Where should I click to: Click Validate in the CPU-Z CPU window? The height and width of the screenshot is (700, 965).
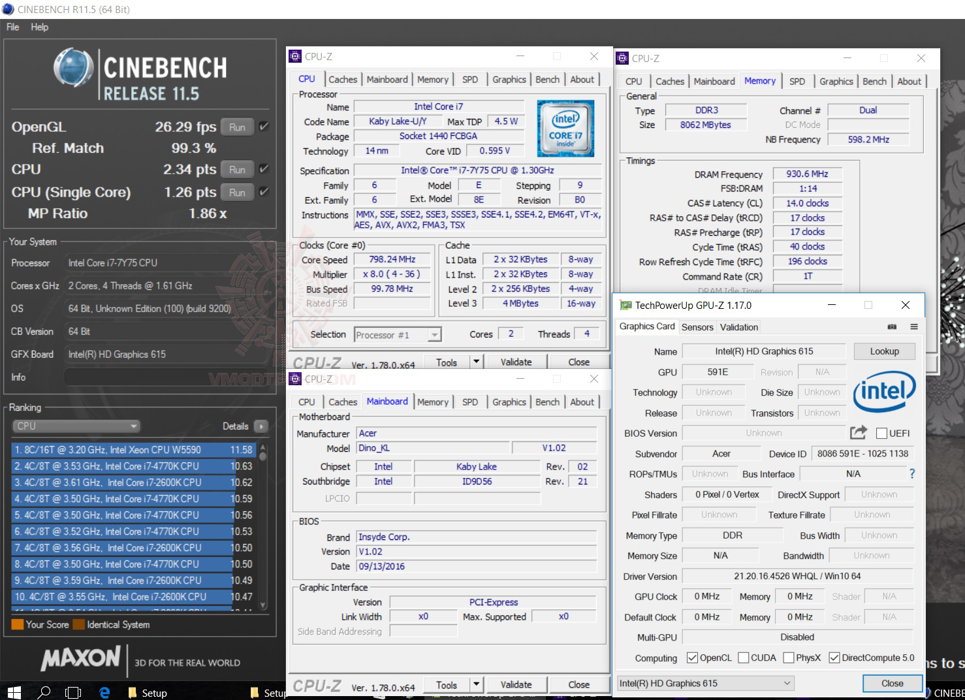click(x=516, y=362)
